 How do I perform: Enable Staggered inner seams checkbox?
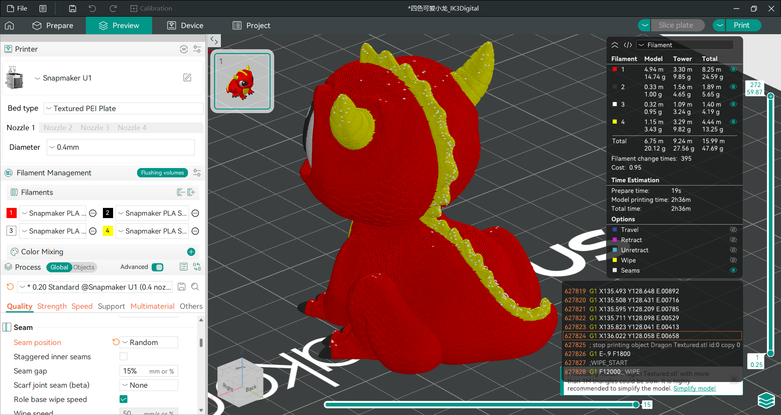click(124, 356)
